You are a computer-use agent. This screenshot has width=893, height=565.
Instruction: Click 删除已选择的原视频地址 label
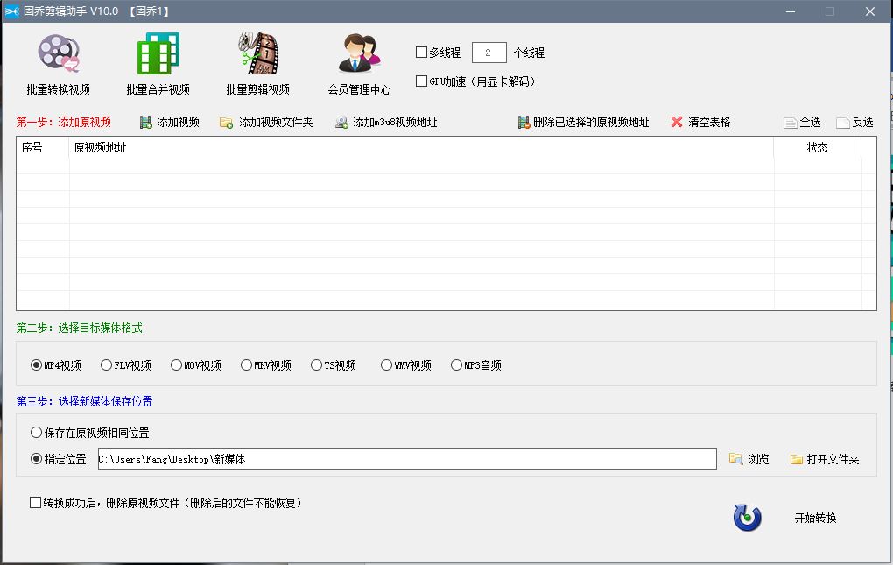[591, 122]
